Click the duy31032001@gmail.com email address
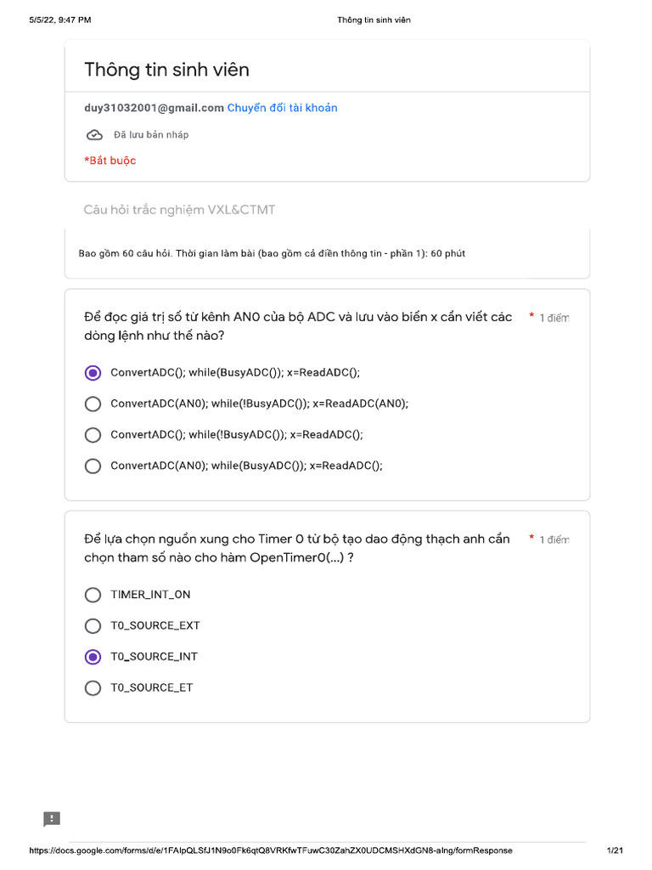The height and width of the screenshot is (870, 652). (154, 108)
